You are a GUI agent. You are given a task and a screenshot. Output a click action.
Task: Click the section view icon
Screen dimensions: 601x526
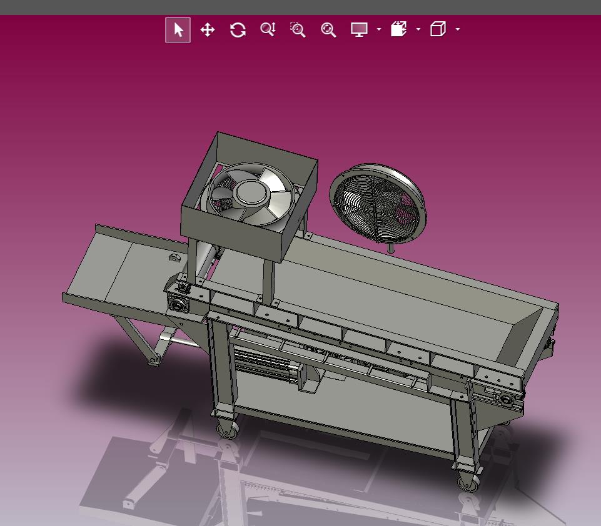pos(398,29)
